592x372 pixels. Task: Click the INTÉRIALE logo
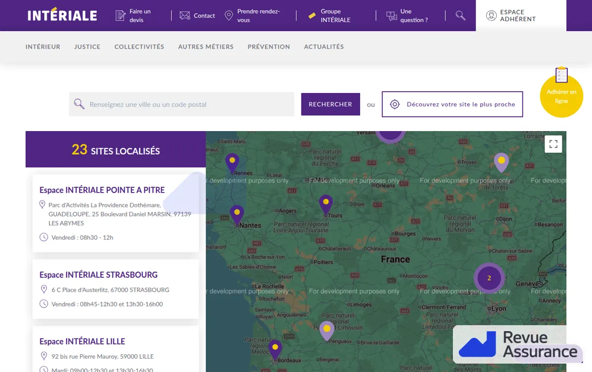point(62,15)
